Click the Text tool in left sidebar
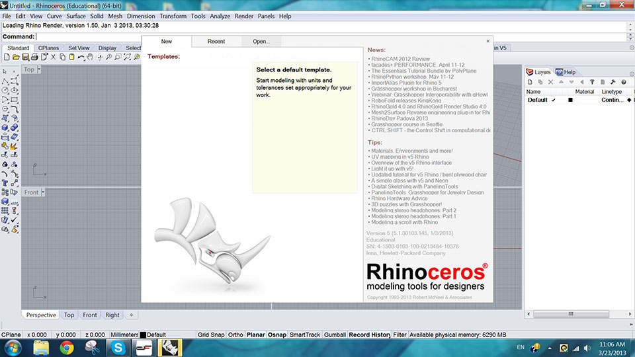 (5, 182)
